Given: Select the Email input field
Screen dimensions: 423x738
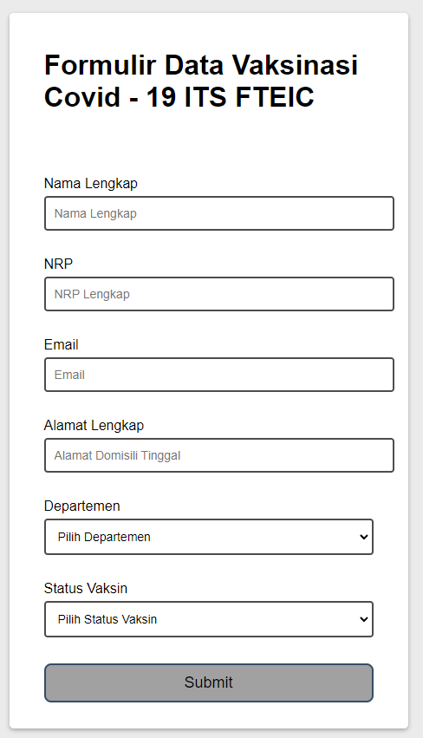Looking at the screenshot, I should tap(219, 375).
